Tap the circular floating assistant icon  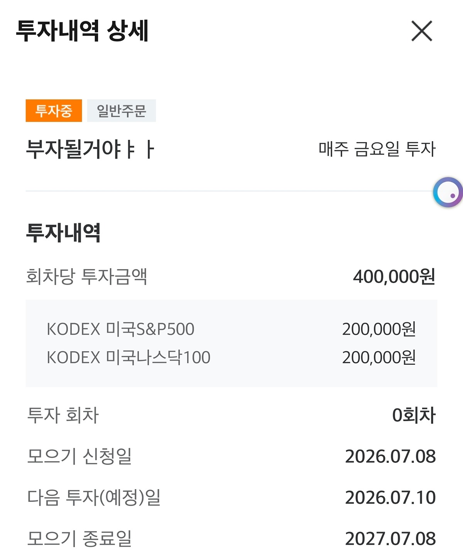[x=448, y=192]
